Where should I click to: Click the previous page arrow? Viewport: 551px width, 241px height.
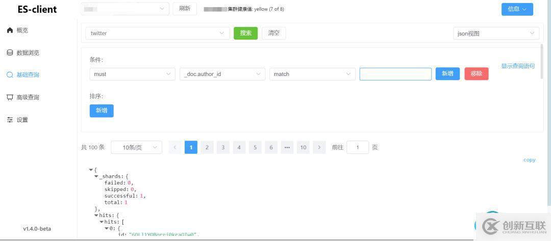point(175,147)
